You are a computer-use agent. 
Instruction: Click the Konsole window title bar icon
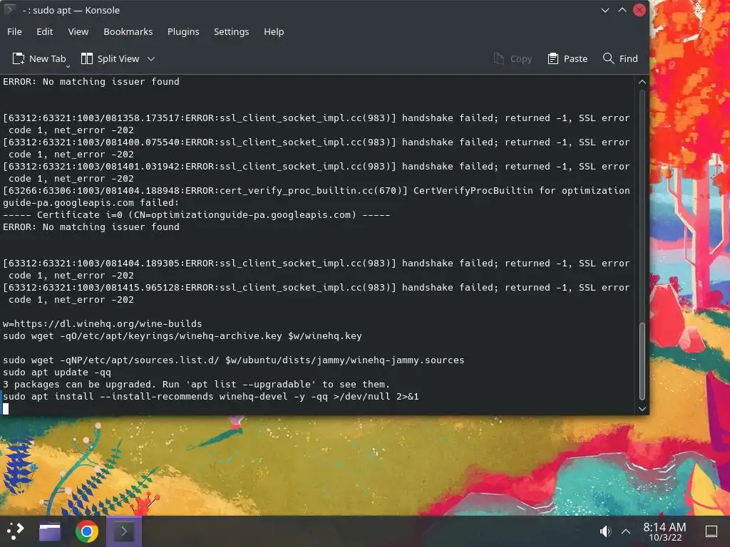(x=9, y=10)
